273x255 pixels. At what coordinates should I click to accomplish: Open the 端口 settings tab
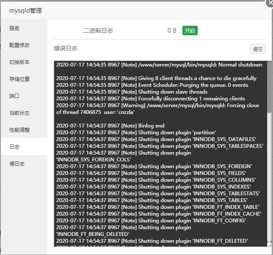coord(14,96)
